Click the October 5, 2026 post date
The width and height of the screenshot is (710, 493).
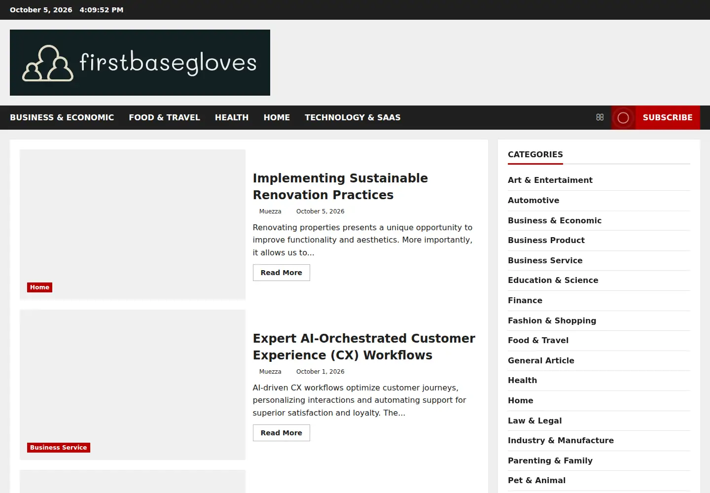(x=320, y=211)
